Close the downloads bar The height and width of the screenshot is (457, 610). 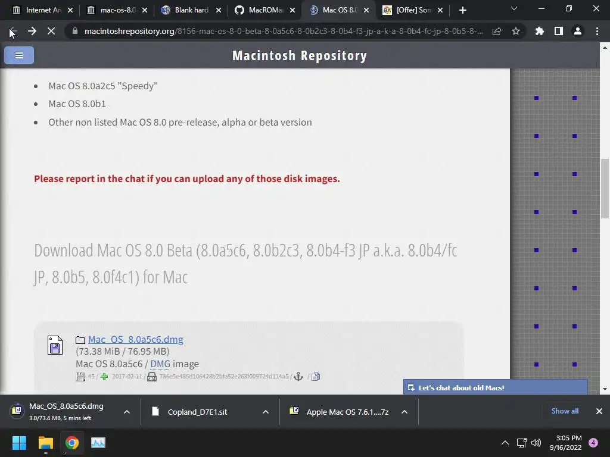(x=599, y=411)
